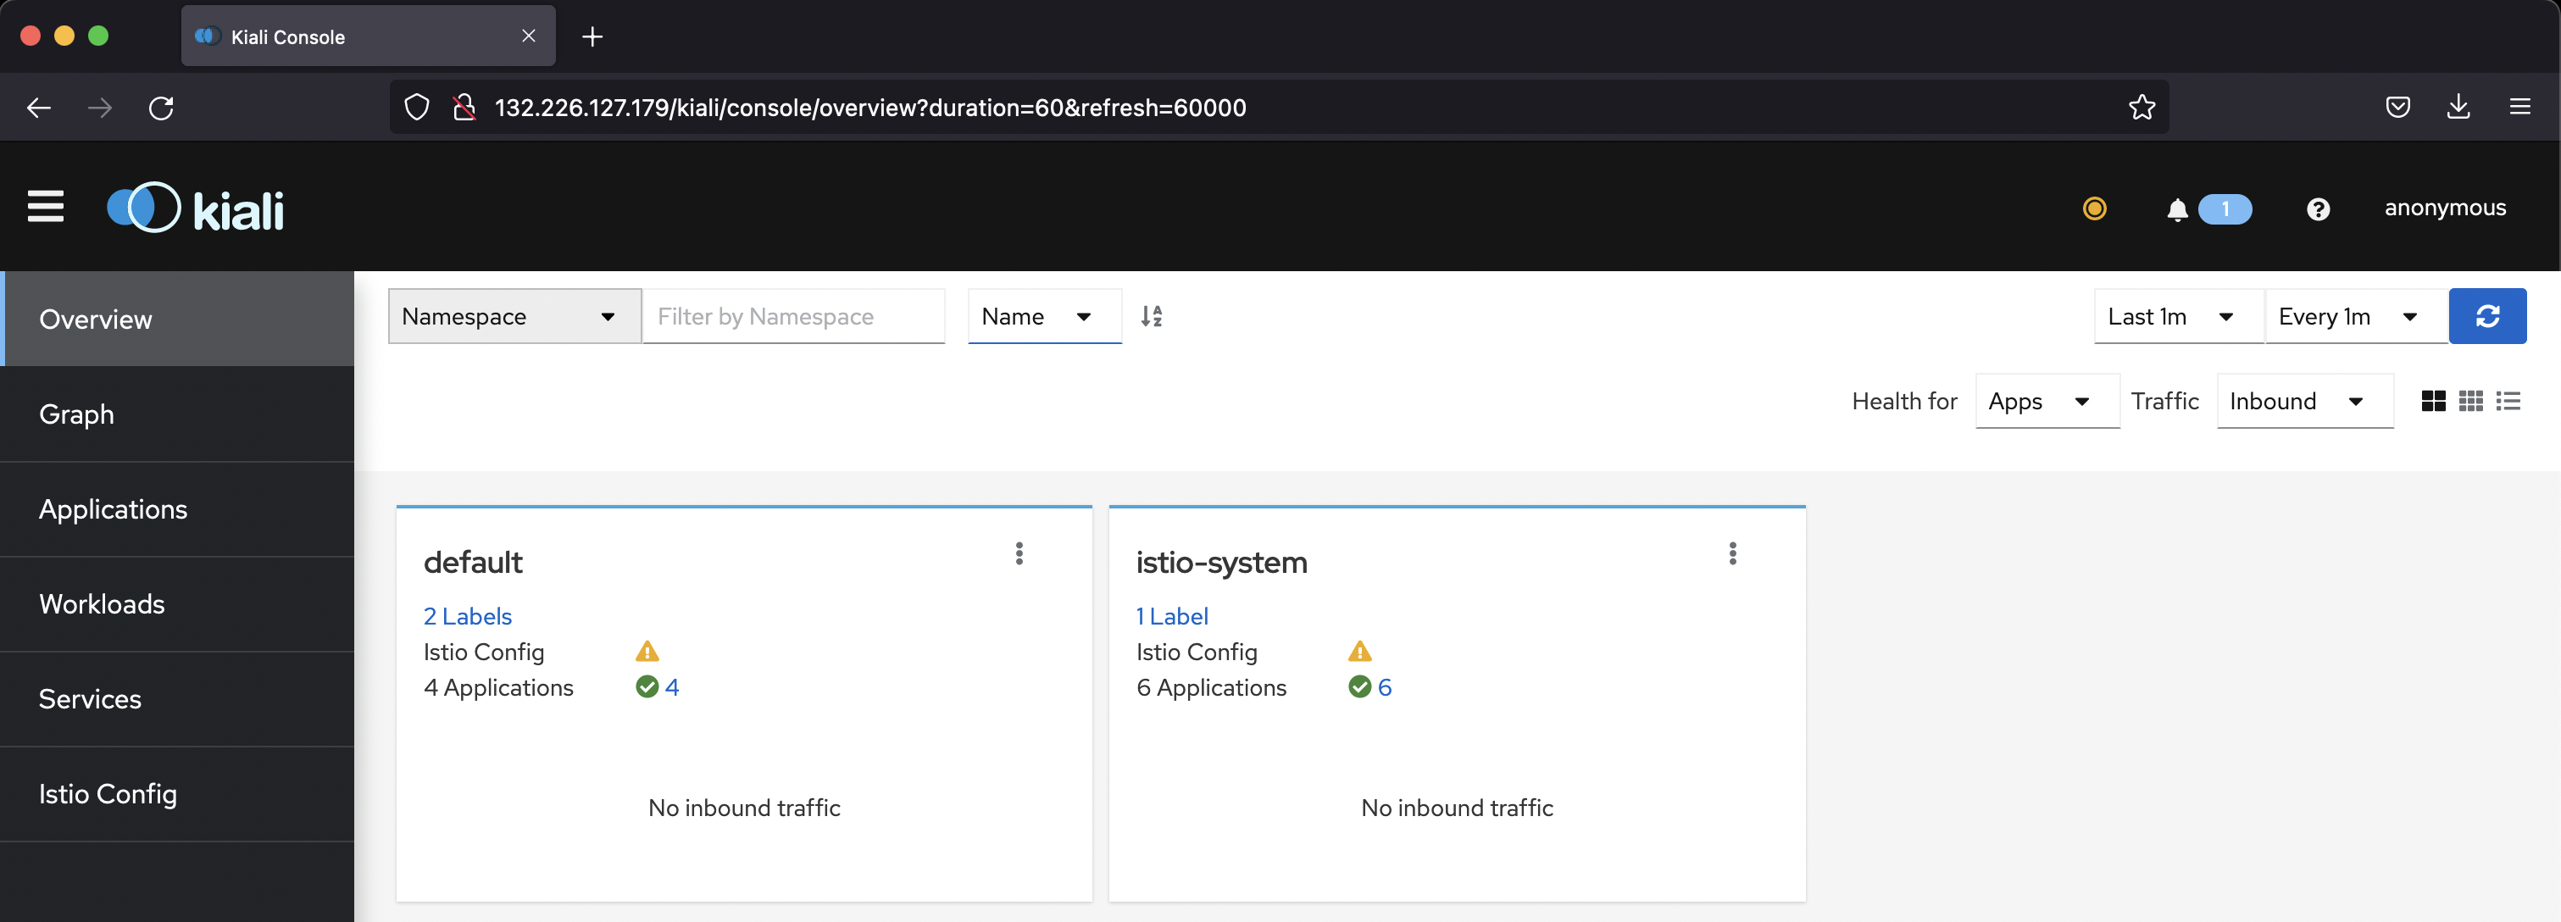
Task: Click the Kiali logo
Action: pos(195,207)
